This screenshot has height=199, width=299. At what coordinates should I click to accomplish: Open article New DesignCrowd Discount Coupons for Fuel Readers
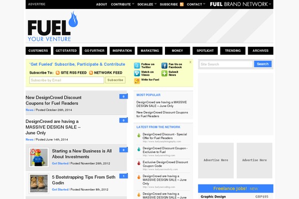54,100
